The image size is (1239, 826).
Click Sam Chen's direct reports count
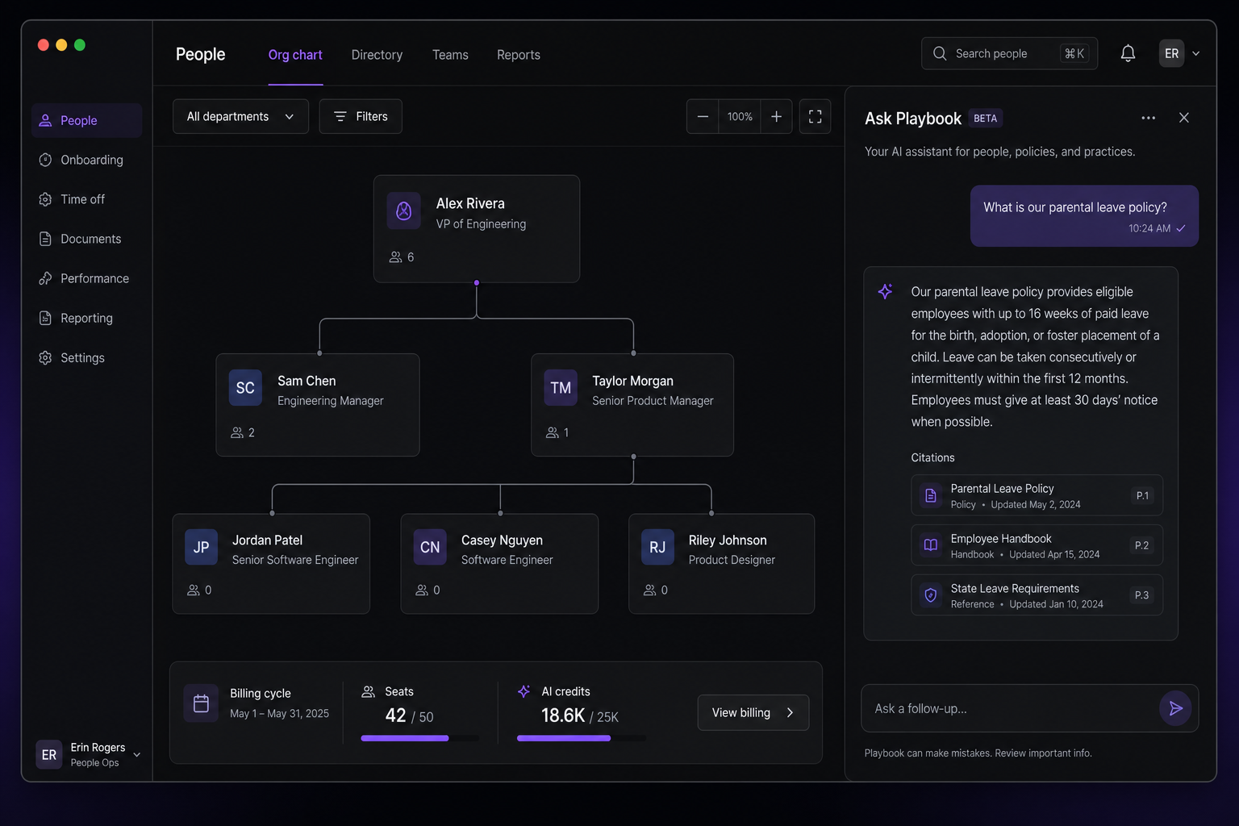[243, 432]
